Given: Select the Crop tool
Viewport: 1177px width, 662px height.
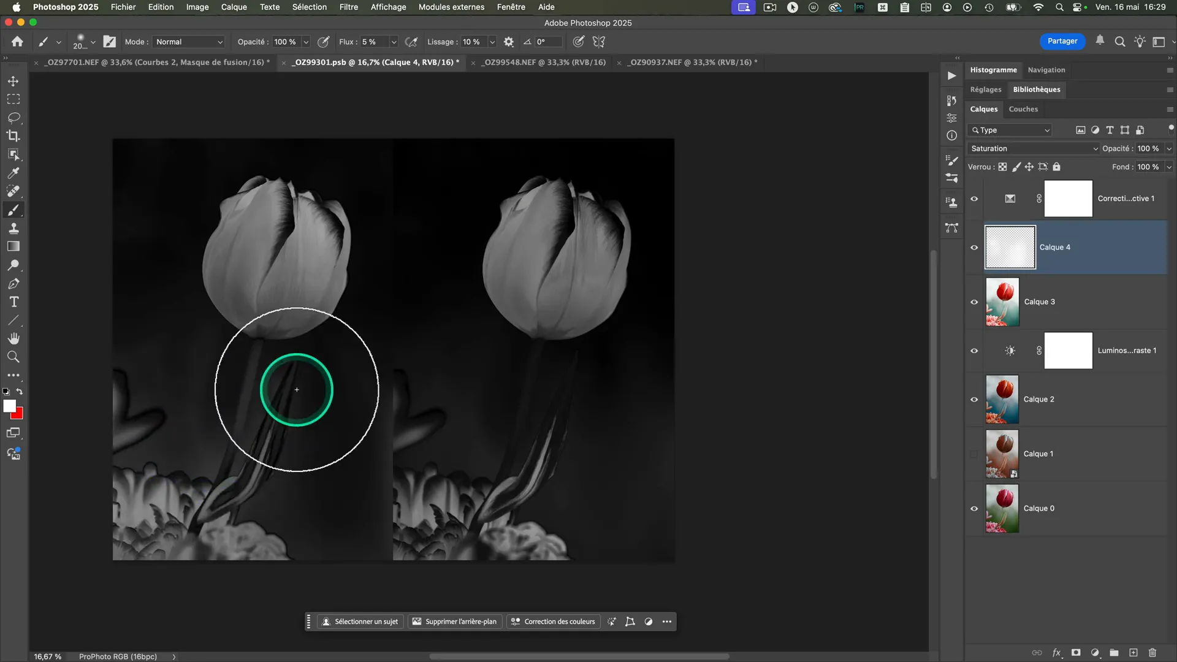Looking at the screenshot, I should coord(13,136).
